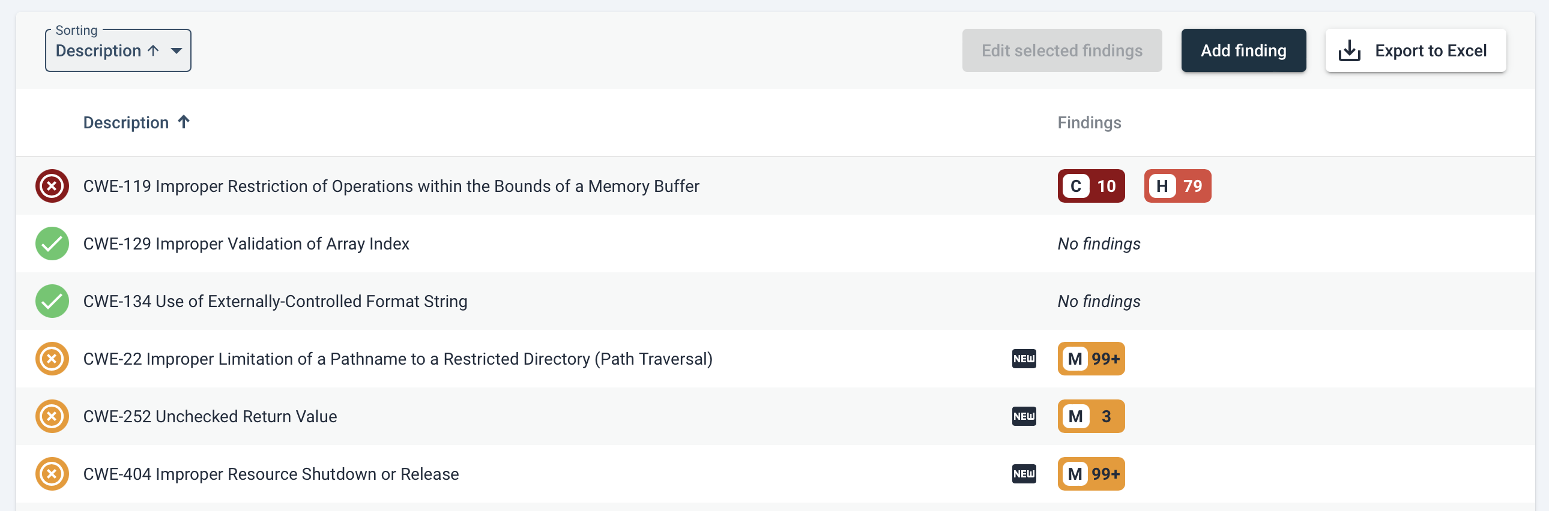Open the critical findings badge showing 10

click(x=1091, y=186)
